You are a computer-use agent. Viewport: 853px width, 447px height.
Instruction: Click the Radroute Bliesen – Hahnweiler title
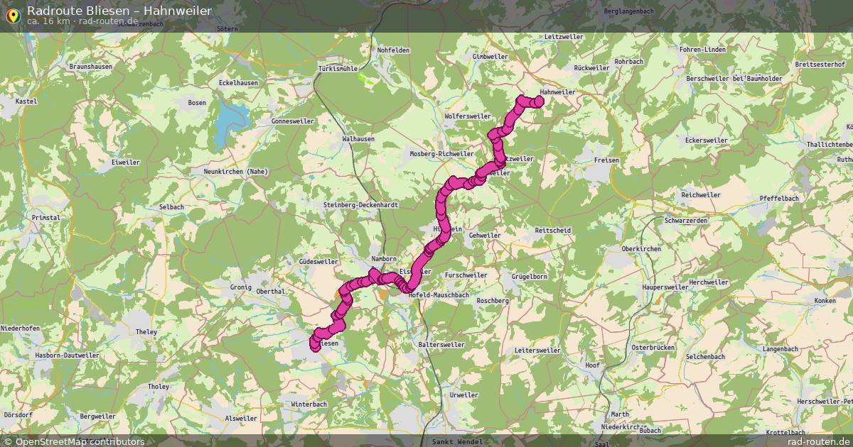tap(119, 10)
